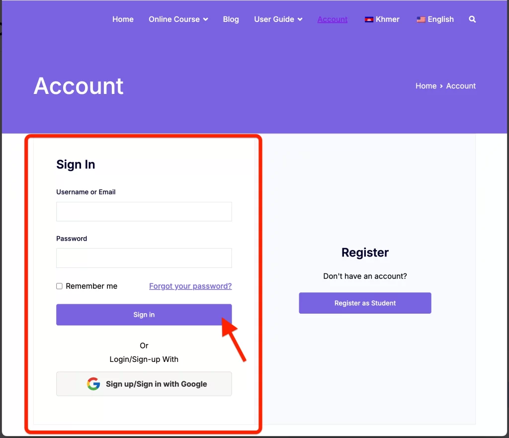
Task: Open the search magnifier icon in the navbar
Action: [x=472, y=19]
